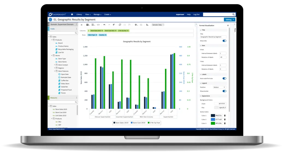Expand the Store Contact folder

pos(55,65)
